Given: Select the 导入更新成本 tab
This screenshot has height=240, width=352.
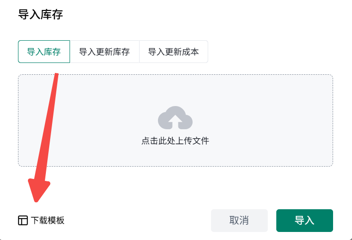Looking at the screenshot, I should coord(173,52).
